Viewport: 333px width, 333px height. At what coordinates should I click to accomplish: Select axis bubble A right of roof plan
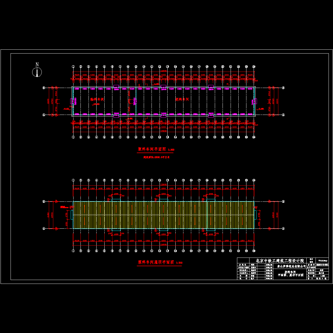tap(283, 228)
